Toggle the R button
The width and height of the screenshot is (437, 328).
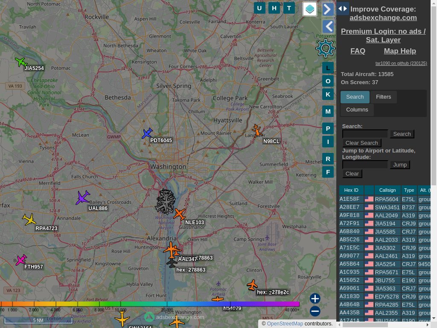pos(328,159)
